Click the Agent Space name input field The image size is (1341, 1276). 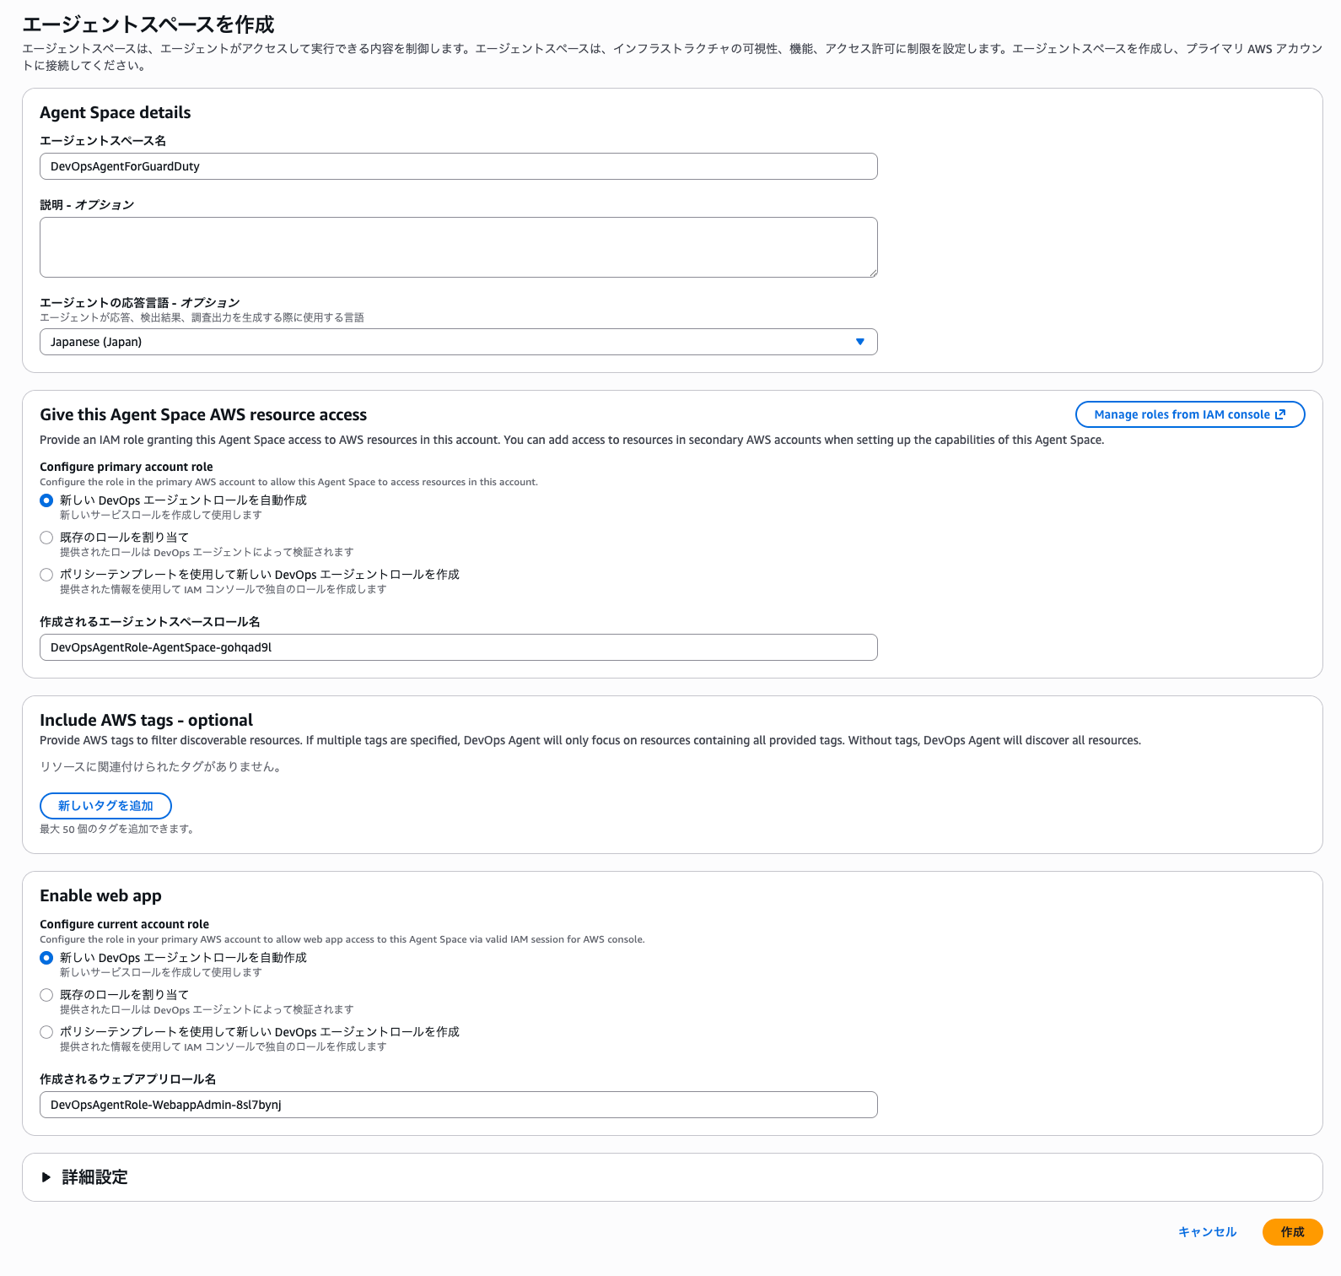pyautogui.click(x=458, y=166)
